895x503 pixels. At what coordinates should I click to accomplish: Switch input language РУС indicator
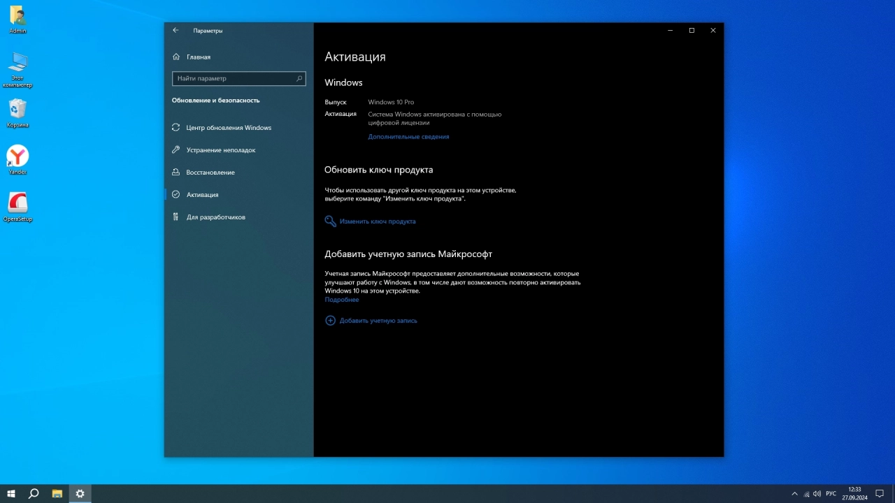831,494
